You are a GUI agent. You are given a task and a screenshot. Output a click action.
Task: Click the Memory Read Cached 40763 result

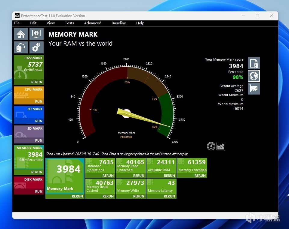point(100,186)
